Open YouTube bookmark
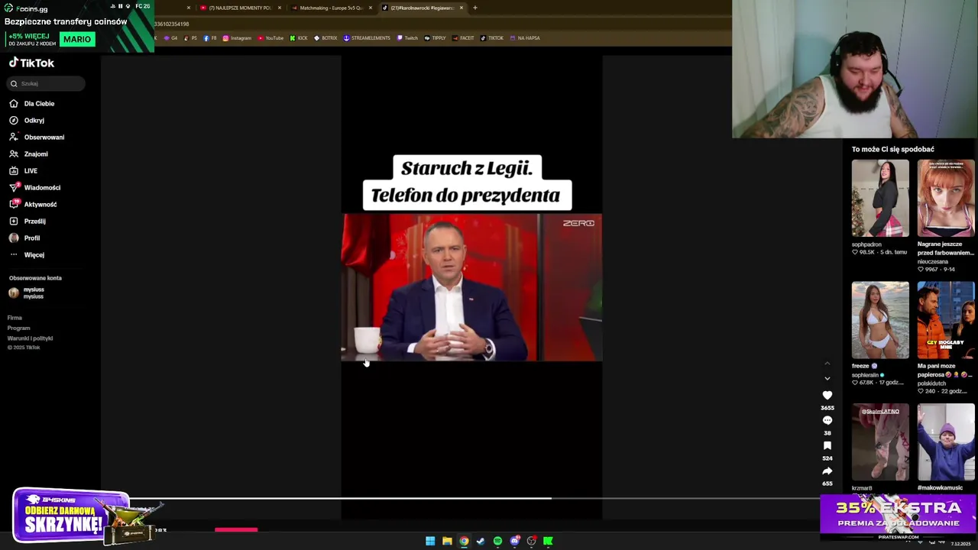The width and height of the screenshot is (978, 550). [270, 37]
